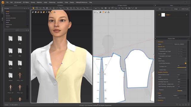Click three vertical bars icon in 2D toolbar
The height and width of the screenshot is (107, 191).
pyautogui.click(x=129, y=8)
